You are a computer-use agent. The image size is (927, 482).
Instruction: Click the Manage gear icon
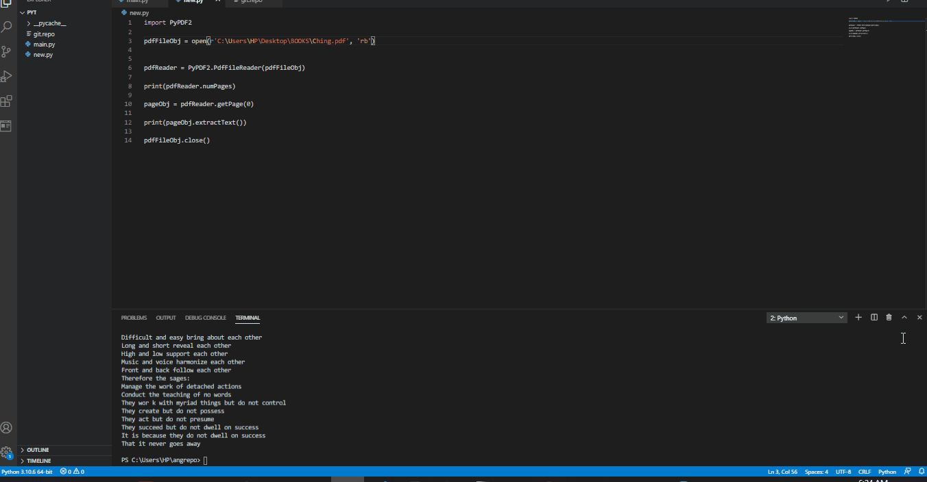click(x=7, y=452)
